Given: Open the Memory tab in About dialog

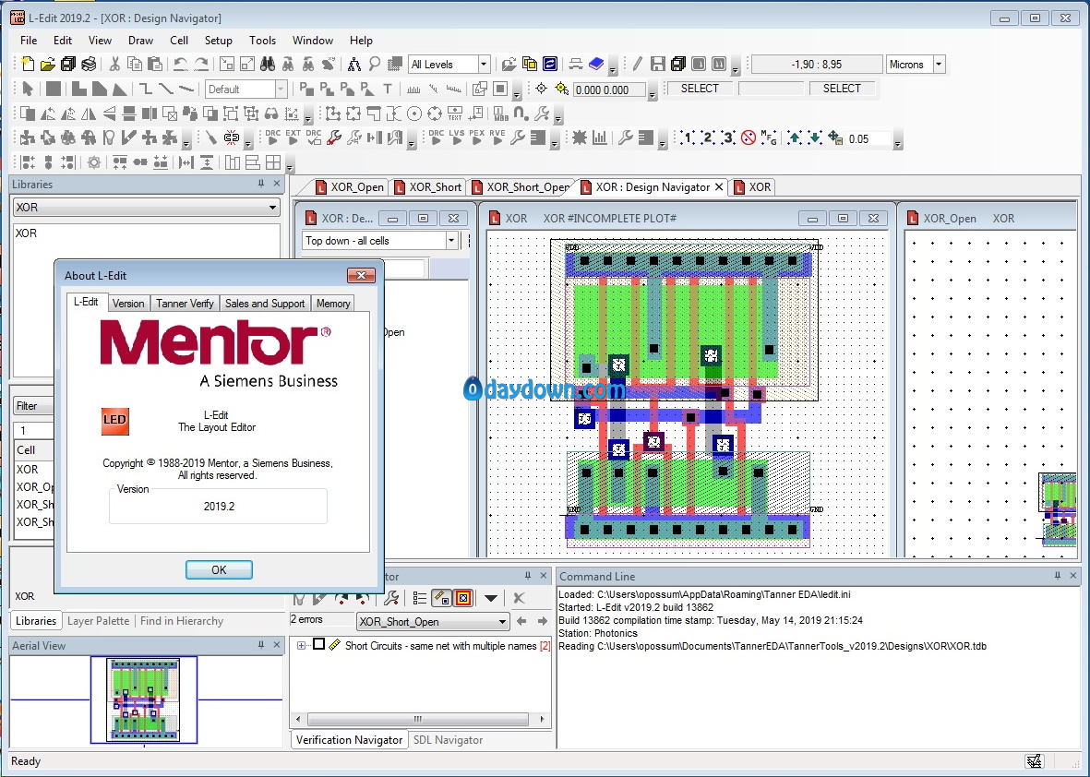Looking at the screenshot, I should click(x=333, y=303).
